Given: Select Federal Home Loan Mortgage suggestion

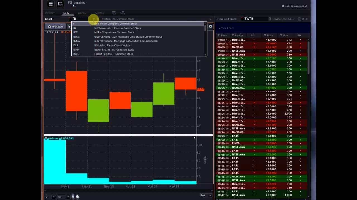Looking at the screenshot, I should pos(138,37).
